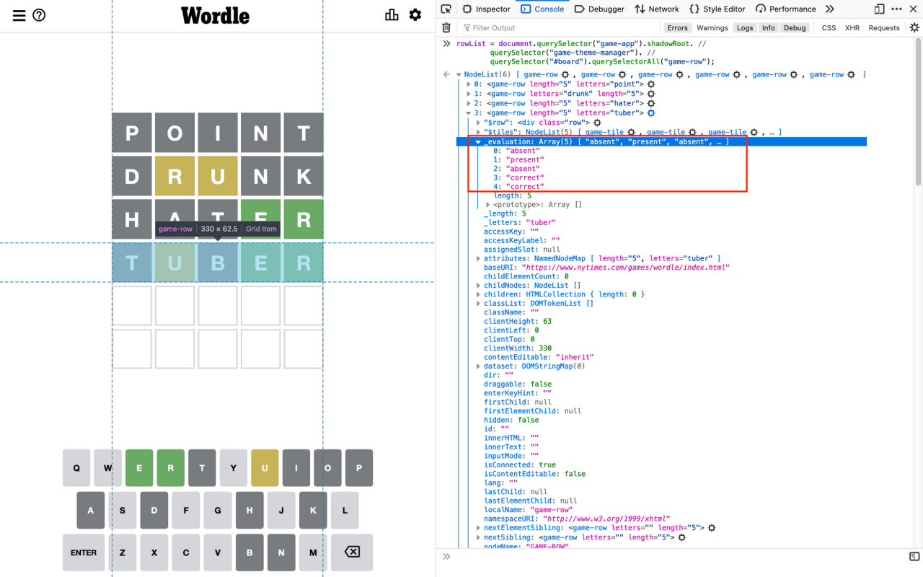
Task: Toggle the Warnings console filter
Action: point(712,27)
